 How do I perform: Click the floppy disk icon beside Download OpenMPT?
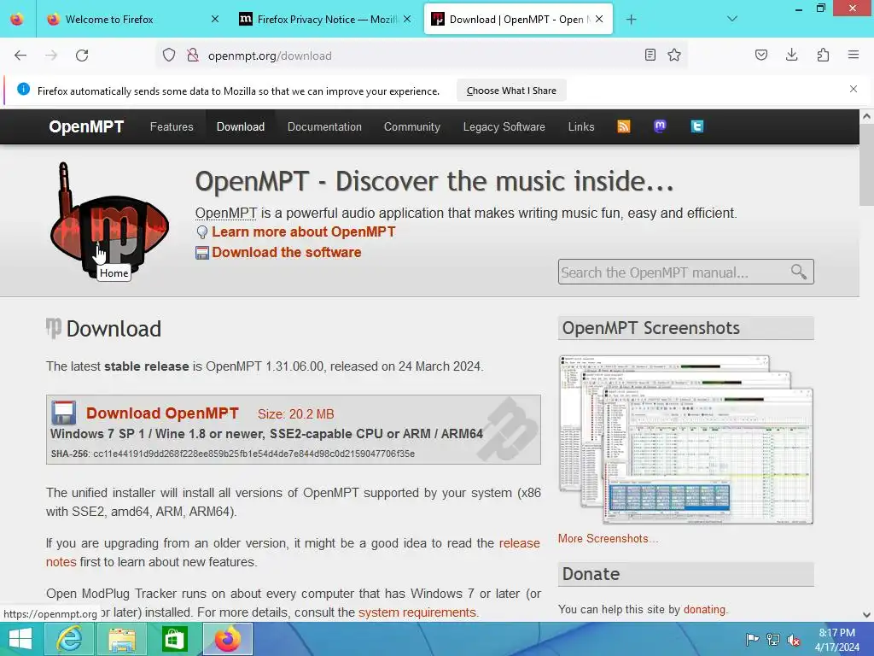63,413
